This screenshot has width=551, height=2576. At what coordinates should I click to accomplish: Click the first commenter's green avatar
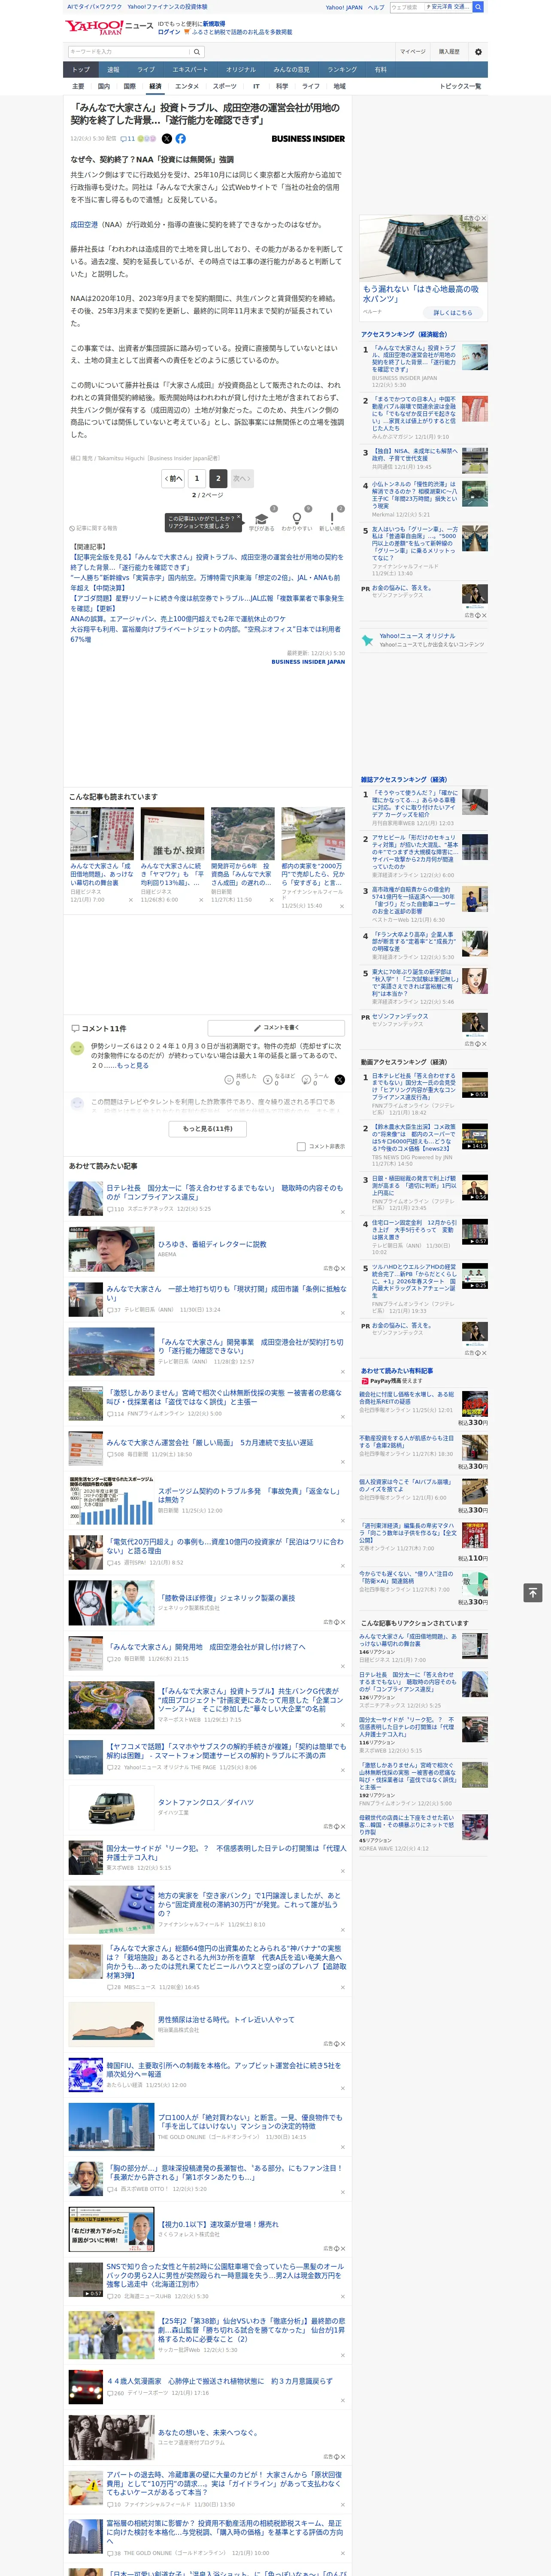click(77, 1048)
